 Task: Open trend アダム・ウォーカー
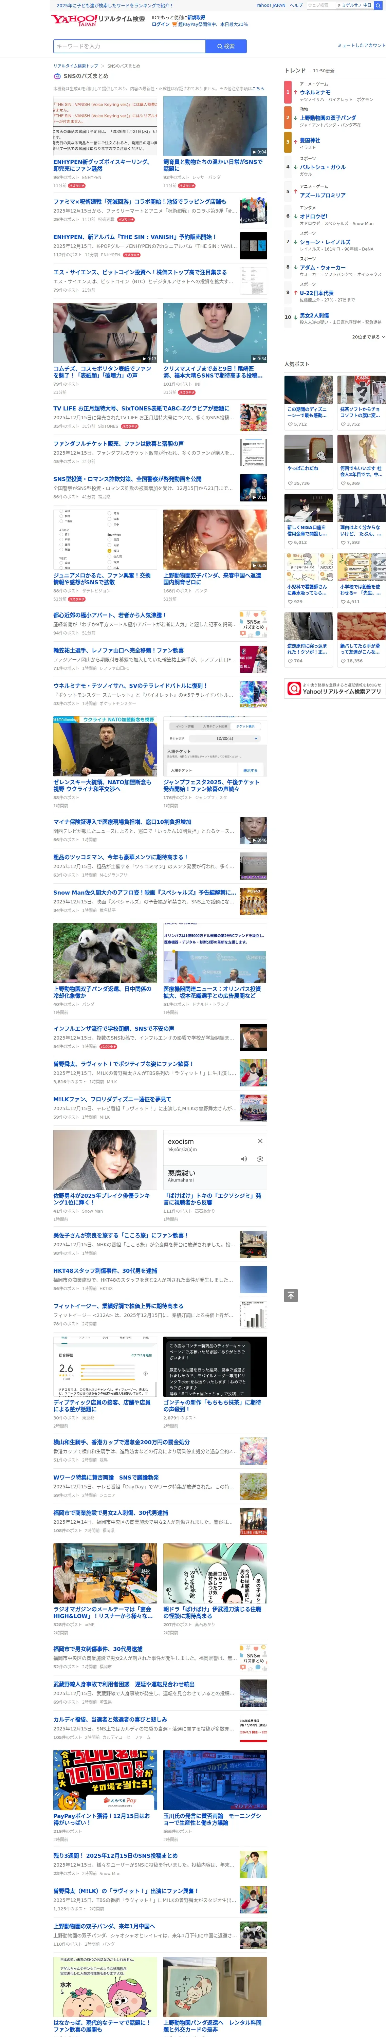pos(323,267)
